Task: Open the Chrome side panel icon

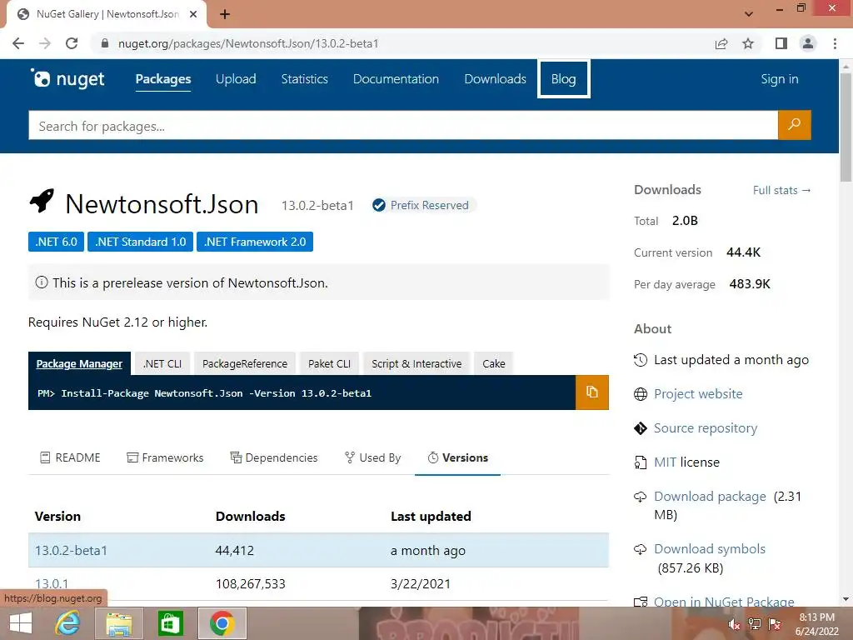Action: click(x=781, y=43)
